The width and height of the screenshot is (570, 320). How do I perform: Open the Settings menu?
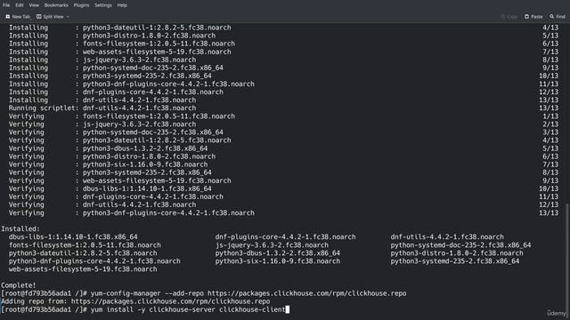point(103,5)
